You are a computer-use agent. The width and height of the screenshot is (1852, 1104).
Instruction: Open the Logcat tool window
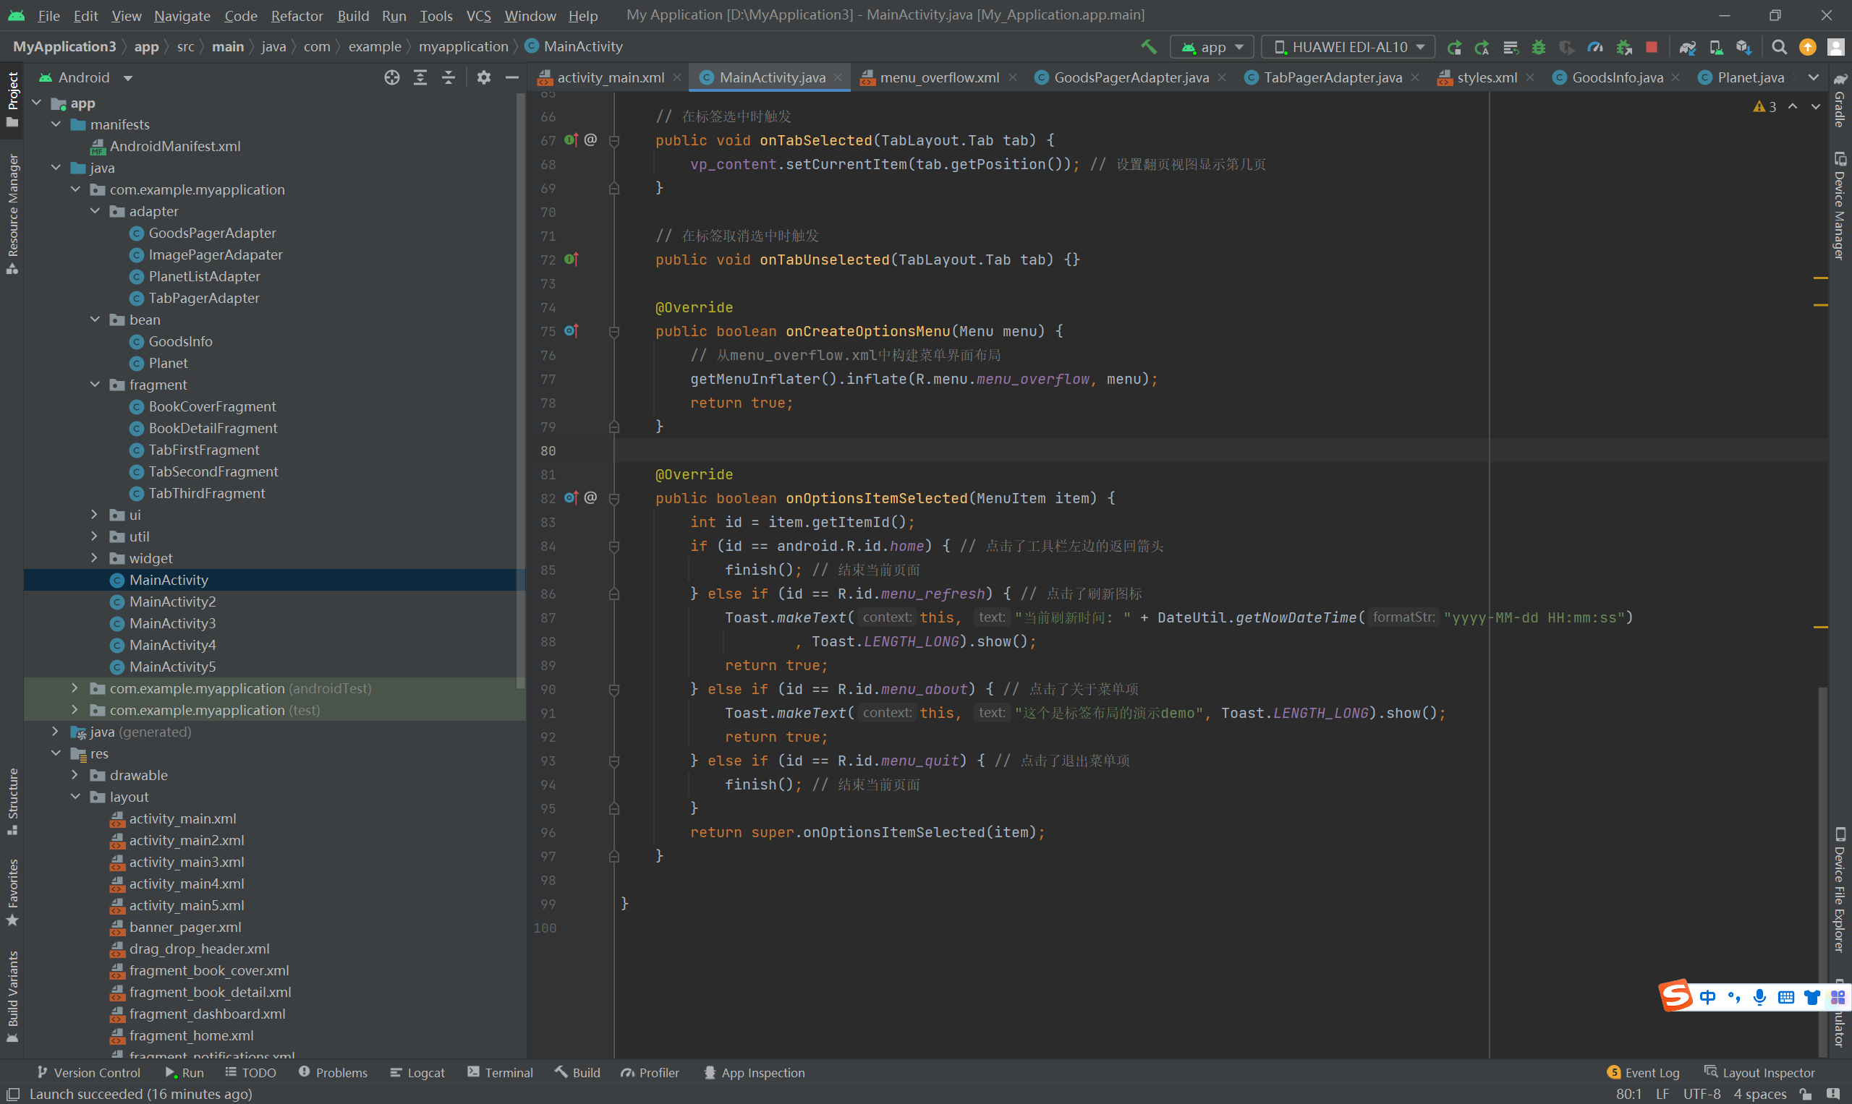tap(417, 1072)
